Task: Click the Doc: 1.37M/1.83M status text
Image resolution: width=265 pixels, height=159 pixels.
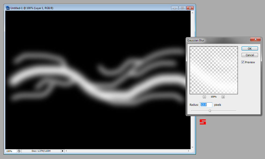Action: [41, 151]
